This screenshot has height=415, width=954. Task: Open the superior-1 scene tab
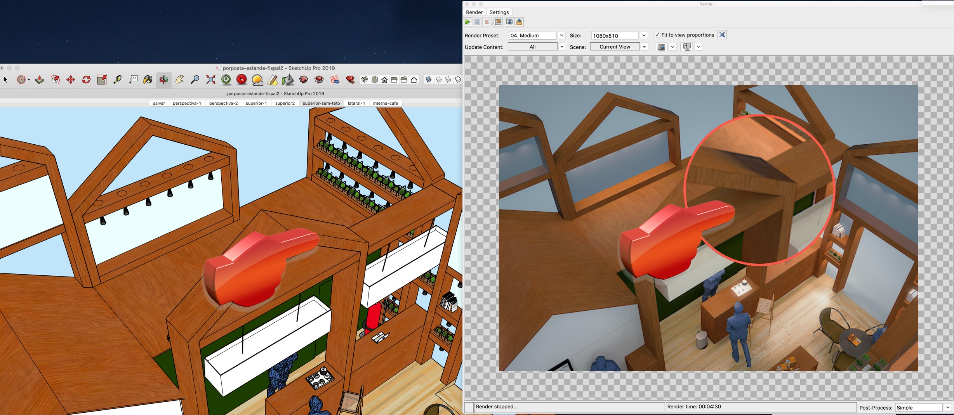coord(256,103)
